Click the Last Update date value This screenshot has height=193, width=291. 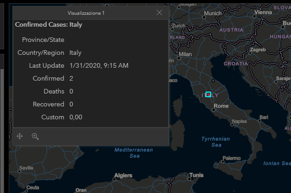(99, 65)
